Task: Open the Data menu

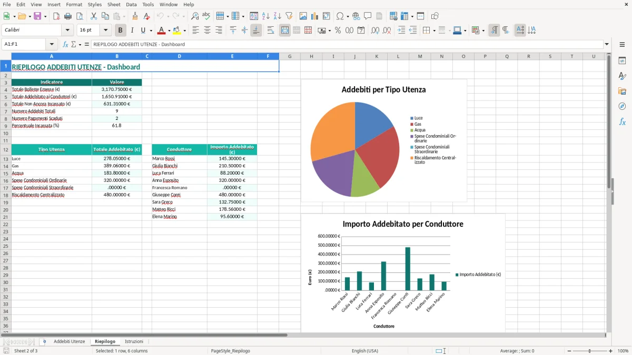Action: 131,4
